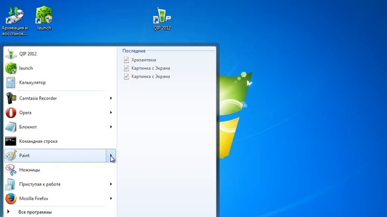Click the Блокнот text label
This screenshot has width=387, height=217.
(x=28, y=127)
